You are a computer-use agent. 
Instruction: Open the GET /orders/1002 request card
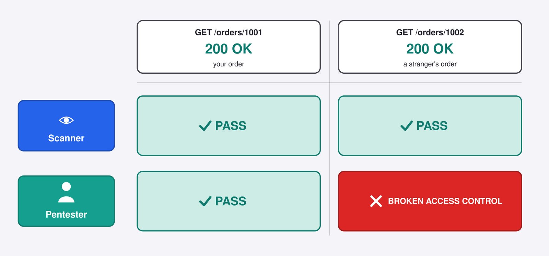430,47
